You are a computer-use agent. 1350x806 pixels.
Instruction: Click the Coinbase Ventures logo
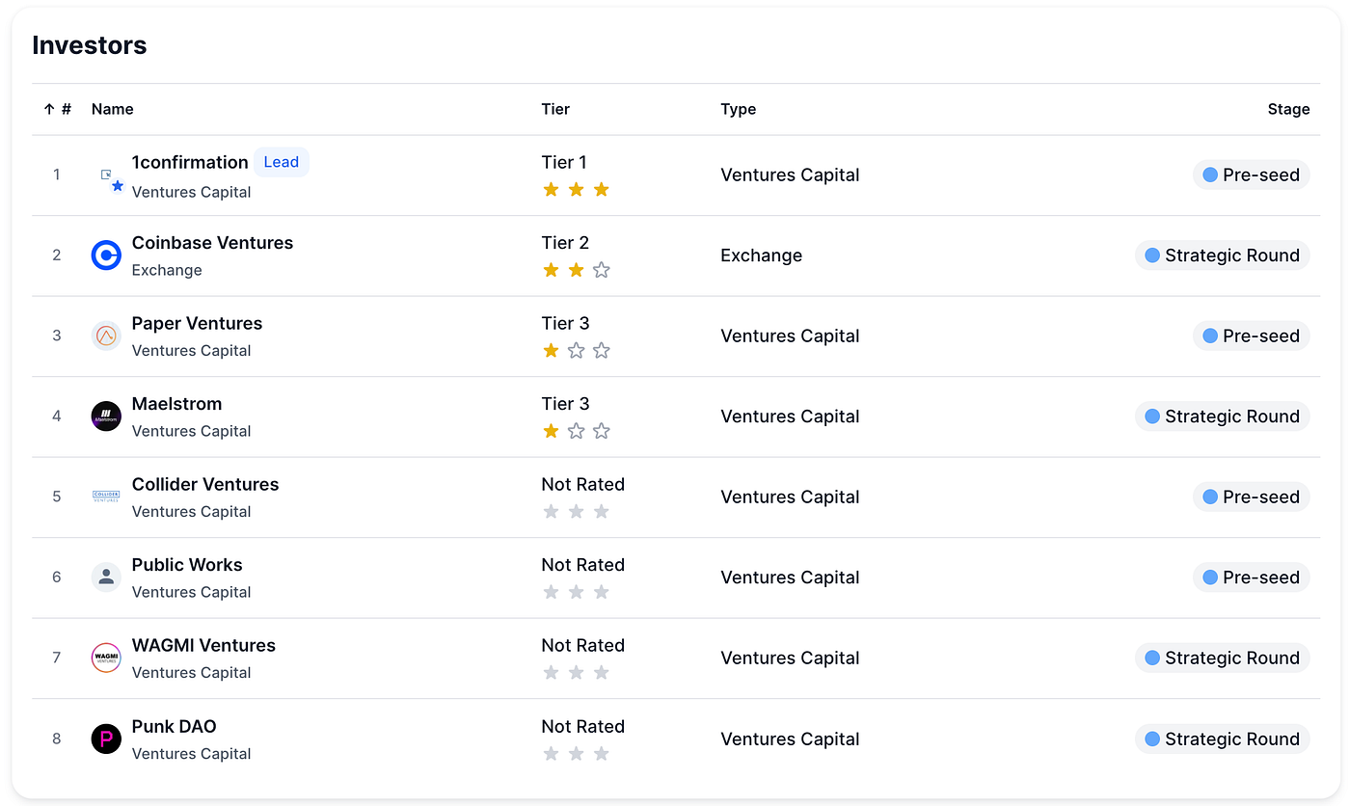coord(106,255)
